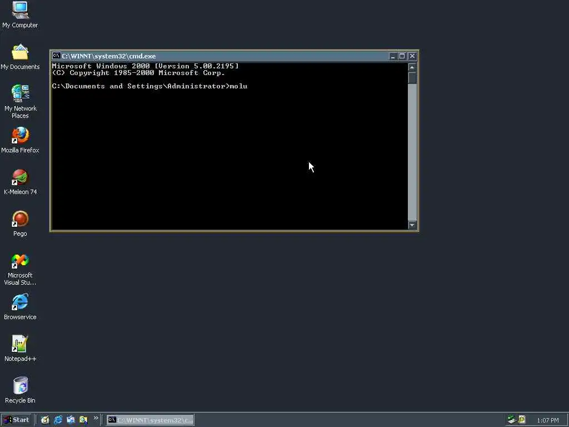Close the cmd.exe window
This screenshot has width=569, height=427.
(412, 56)
